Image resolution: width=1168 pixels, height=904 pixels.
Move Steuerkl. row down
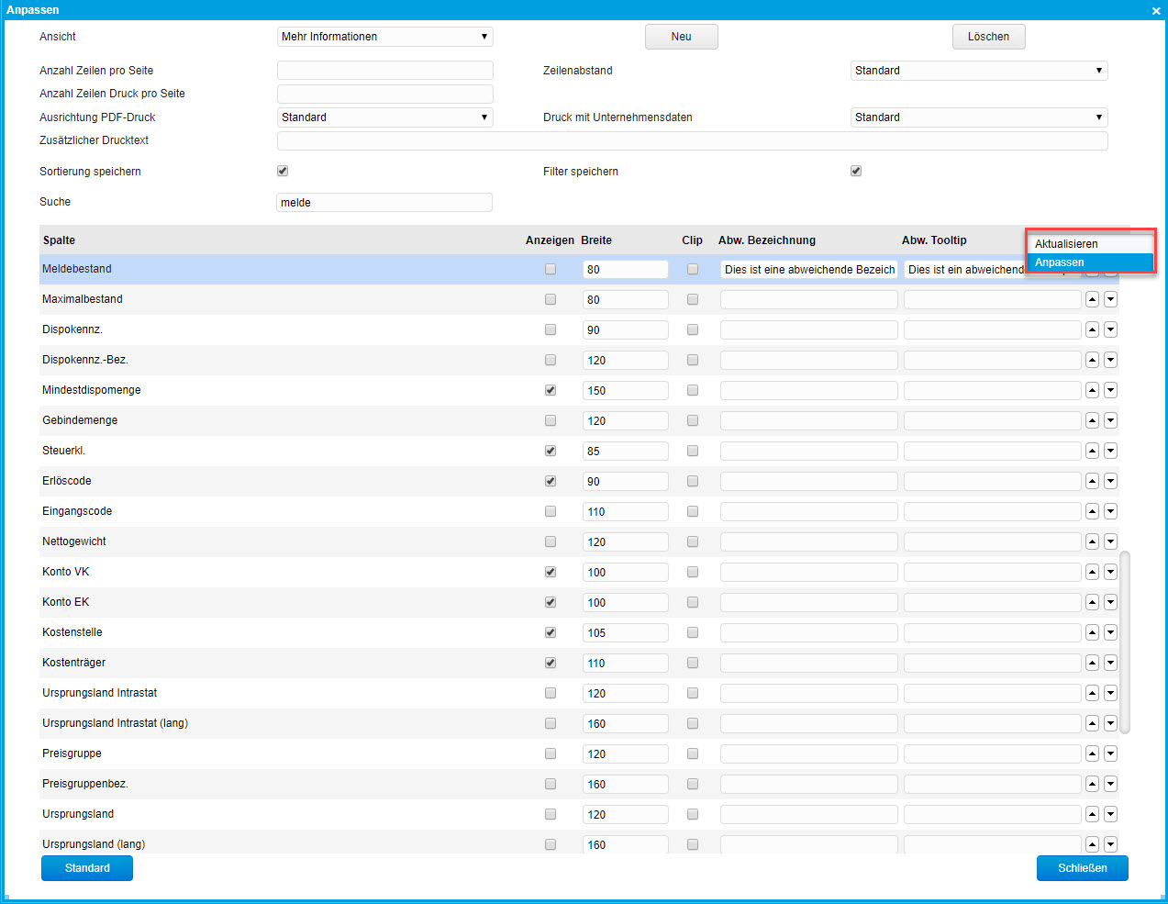pos(1110,451)
